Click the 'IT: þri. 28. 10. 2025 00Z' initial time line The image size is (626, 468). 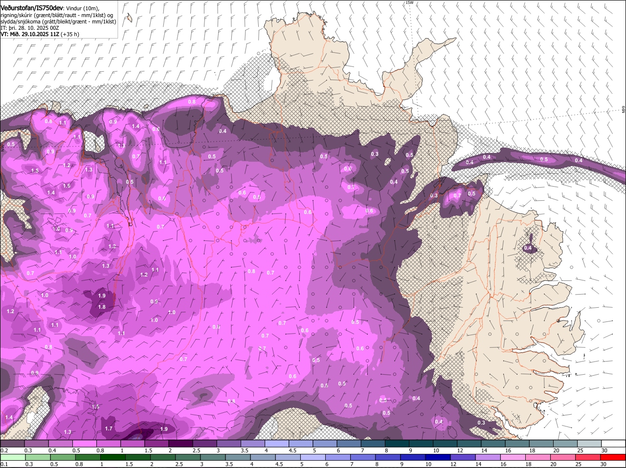(x=30, y=28)
